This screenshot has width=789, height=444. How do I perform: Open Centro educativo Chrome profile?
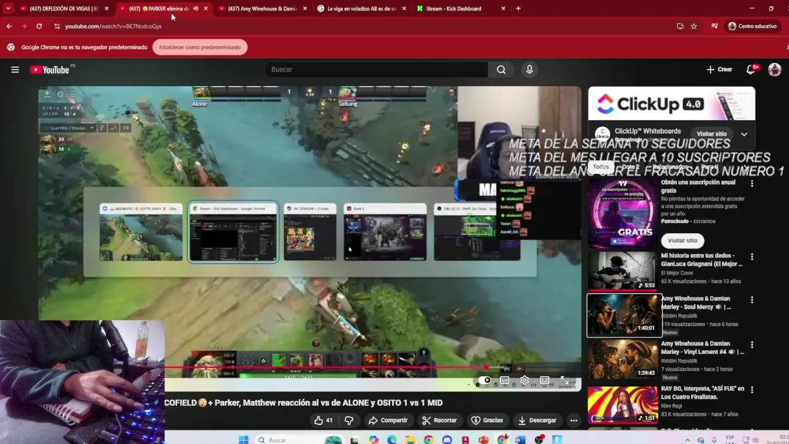pyautogui.click(x=752, y=26)
